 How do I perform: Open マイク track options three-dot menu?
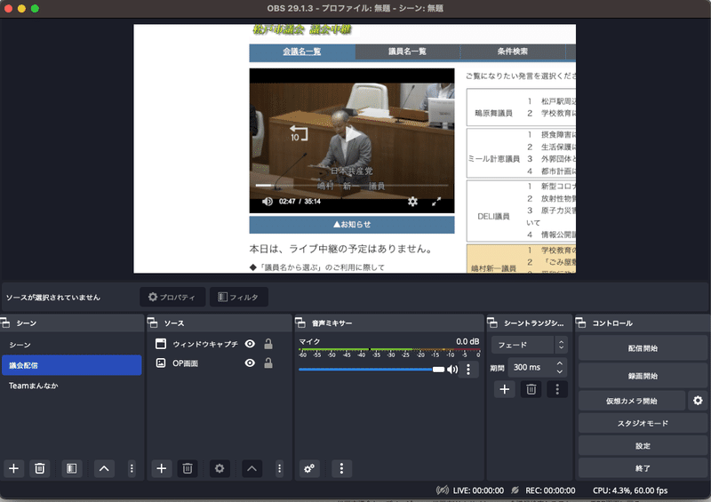468,370
